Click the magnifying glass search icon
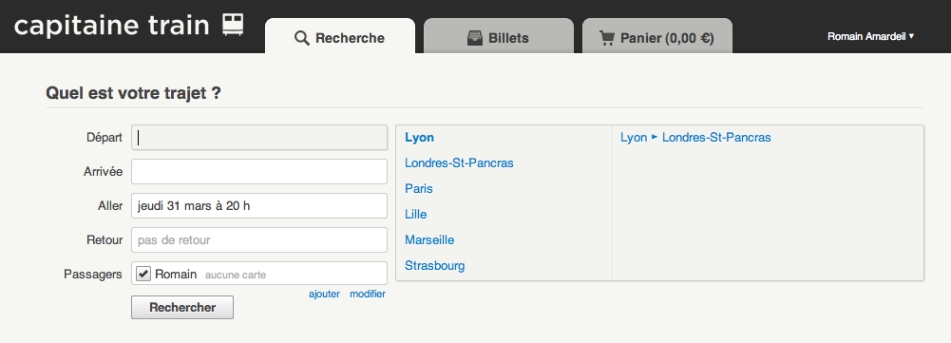 [x=302, y=38]
